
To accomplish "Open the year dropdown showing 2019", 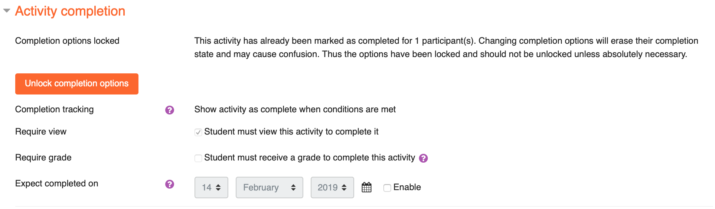I will [332, 188].
